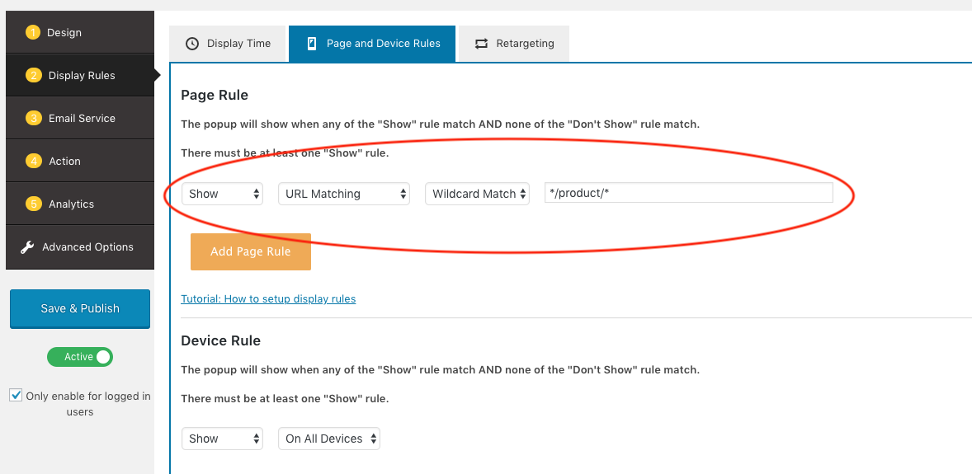Click the URL pattern field containing */product/*
Viewport: 972px width, 474px height.
click(688, 193)
